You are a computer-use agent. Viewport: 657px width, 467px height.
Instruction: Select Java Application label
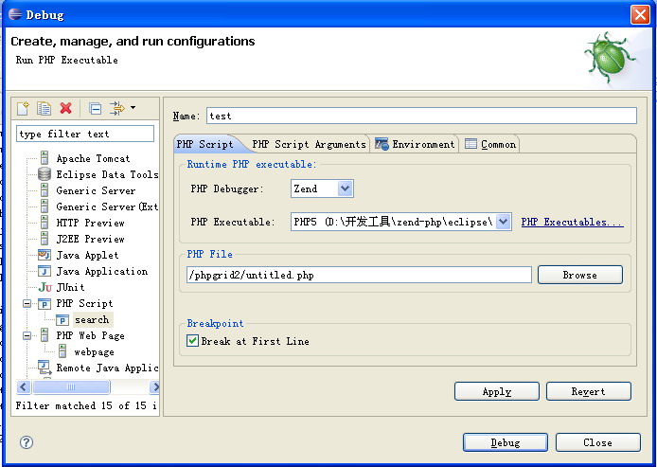(x=102, y=271)
